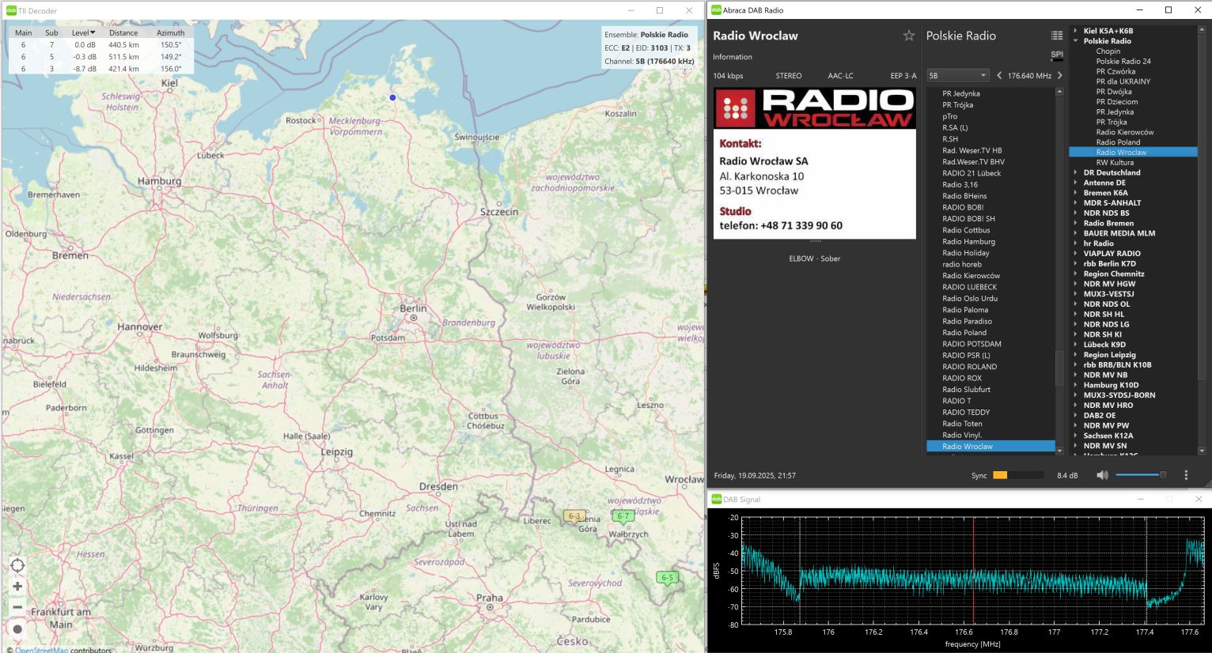Click the SPI indicator icon

click(x=1057, y=55)
